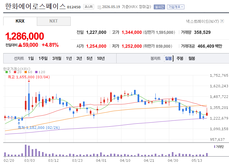
Task: Select the 주봉 candlestick chart
Action: pyautogui.click(x=180, y=58)
